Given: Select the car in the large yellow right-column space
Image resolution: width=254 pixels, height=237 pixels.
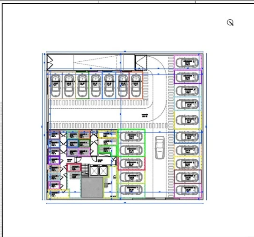Looking at the screenshot, I should [x=188, y=120].
